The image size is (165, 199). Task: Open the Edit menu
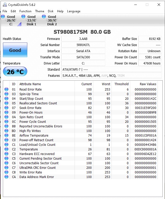click(x=13, y=11)
